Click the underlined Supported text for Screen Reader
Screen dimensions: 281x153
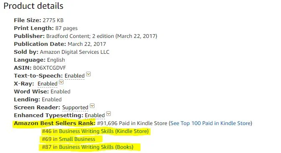tap(75, 108)
